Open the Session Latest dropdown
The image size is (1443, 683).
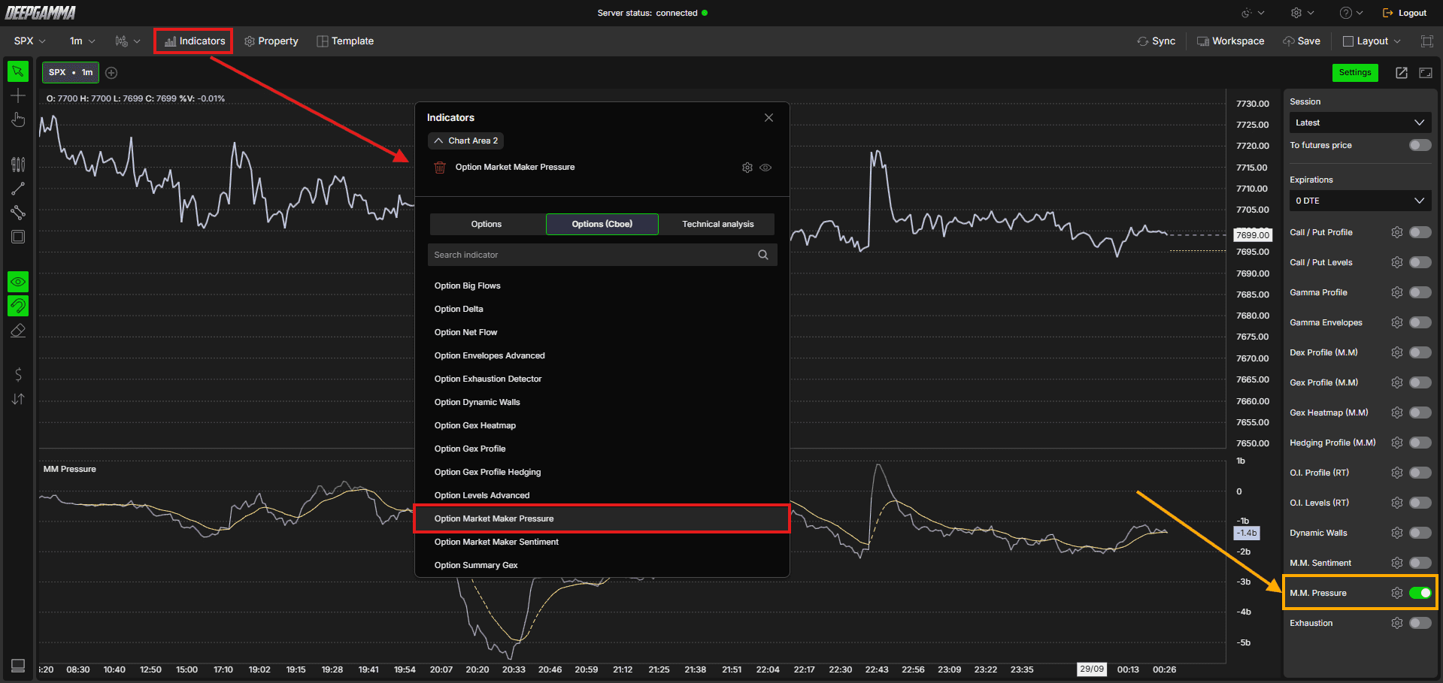pos(1360,122)
